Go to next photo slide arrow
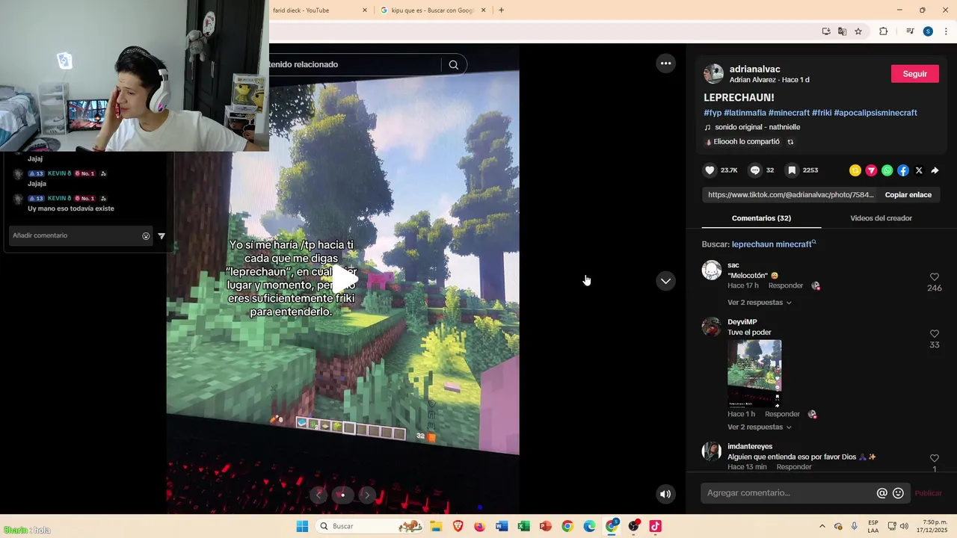This screenshot has height=538, width=957. pyautogui.click(x=366, y=495)
